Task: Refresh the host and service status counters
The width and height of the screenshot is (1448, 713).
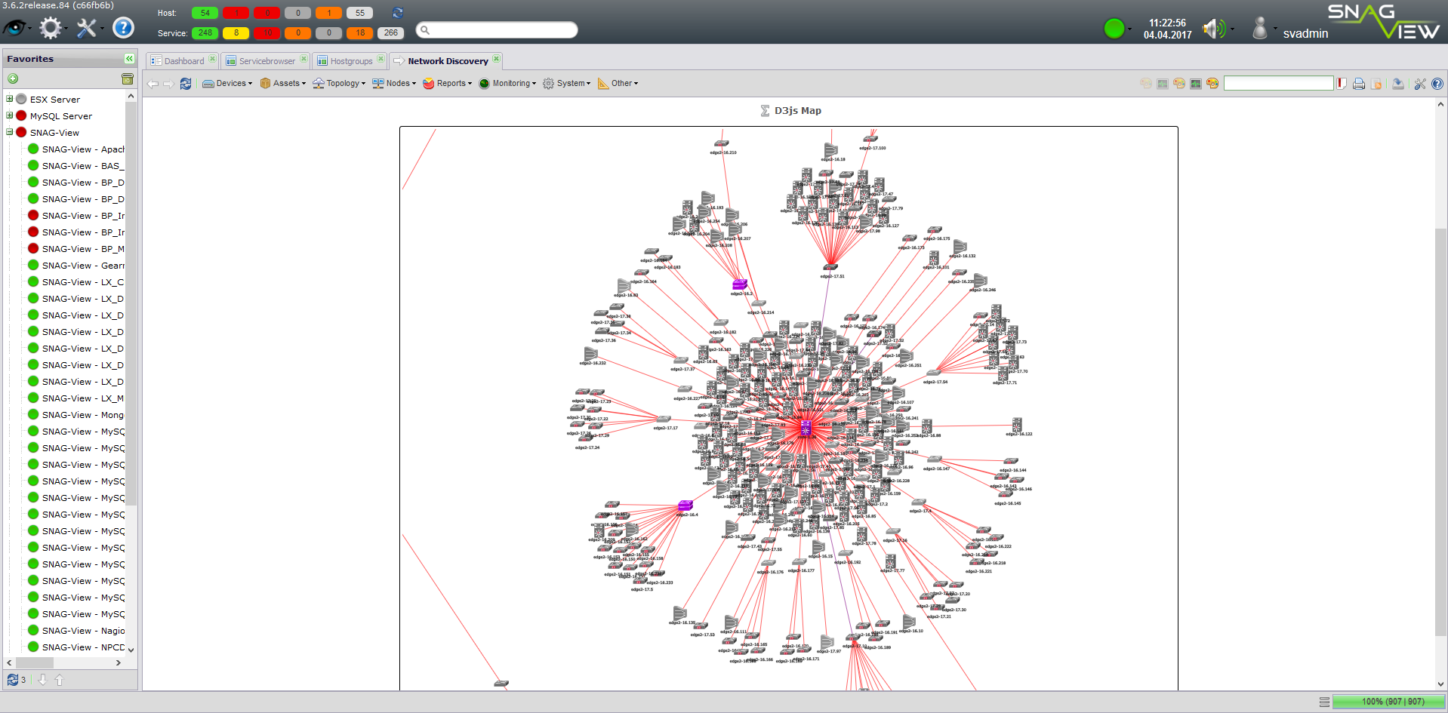Action: pos(398,13)
